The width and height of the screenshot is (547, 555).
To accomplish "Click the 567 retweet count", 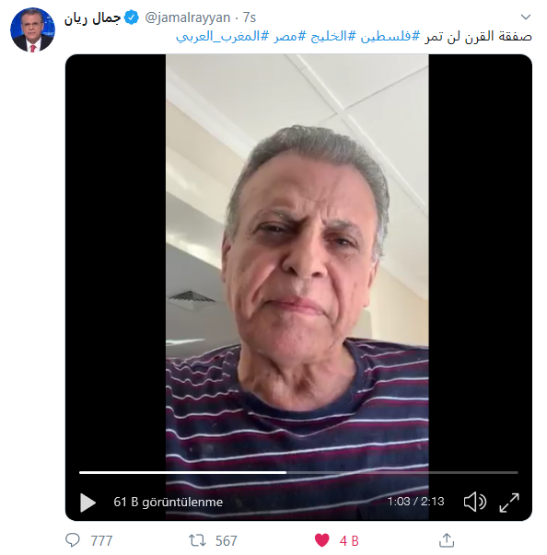I will [227, 541].
